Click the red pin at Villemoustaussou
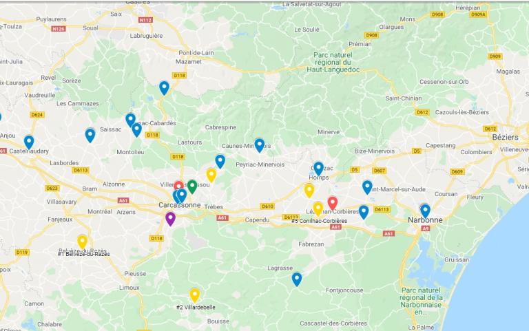The width and height of the screenshot is (529, 331). tap(178, 186)
